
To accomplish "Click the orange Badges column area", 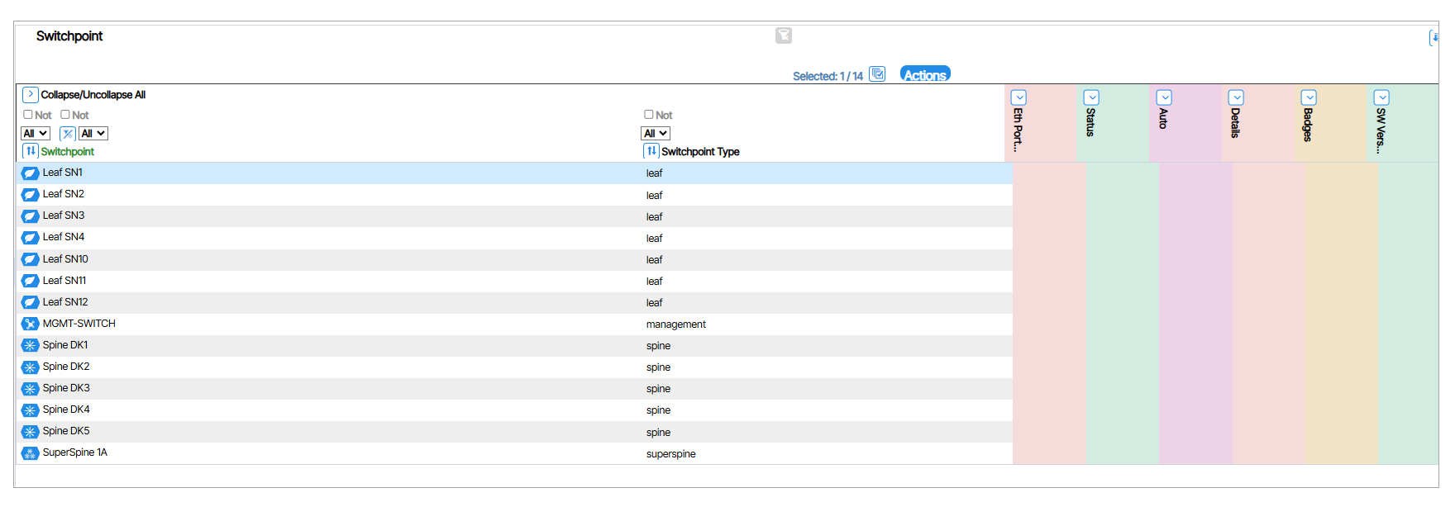I will [x=1341, y=314].
